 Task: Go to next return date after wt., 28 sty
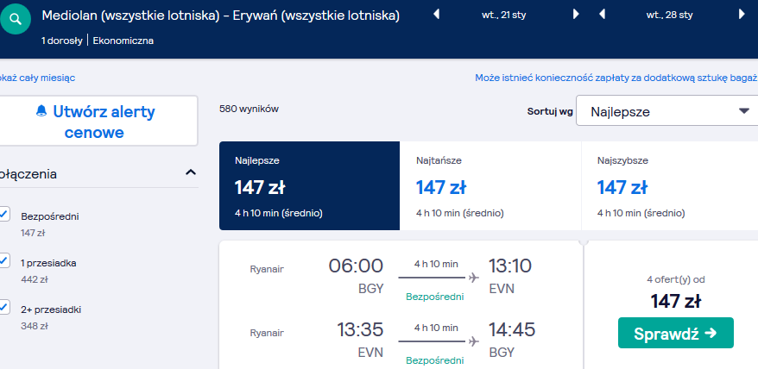tap(742, 14)
